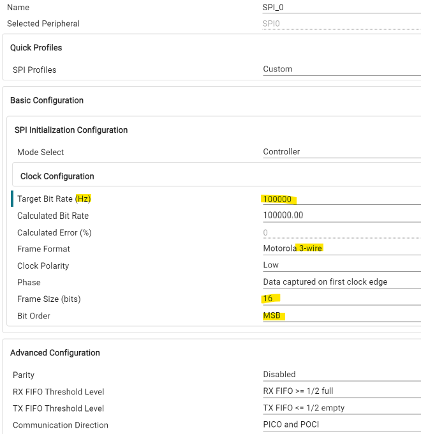Open the Bit Order MSB dropdown
421x434 pixels.
point(342,315)
